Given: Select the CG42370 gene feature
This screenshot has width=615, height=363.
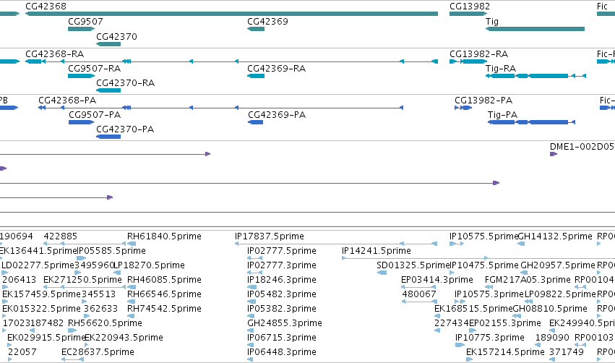Looking at the screenshot, I should (x=108, y=44).
